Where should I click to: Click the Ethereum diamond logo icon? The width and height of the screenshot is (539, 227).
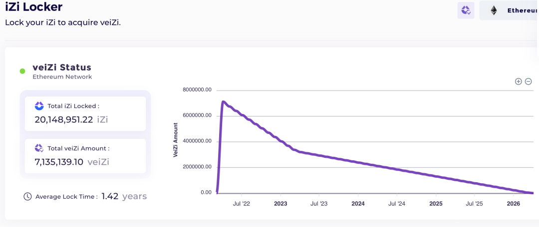[x=494, y=10]
